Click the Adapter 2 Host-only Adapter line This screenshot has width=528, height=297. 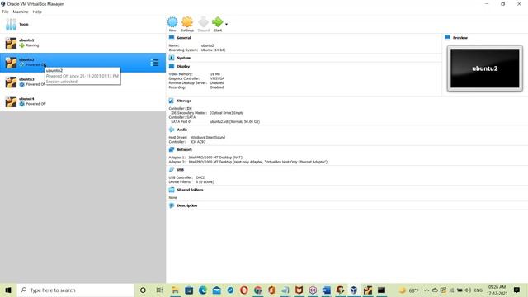(247, 162)
